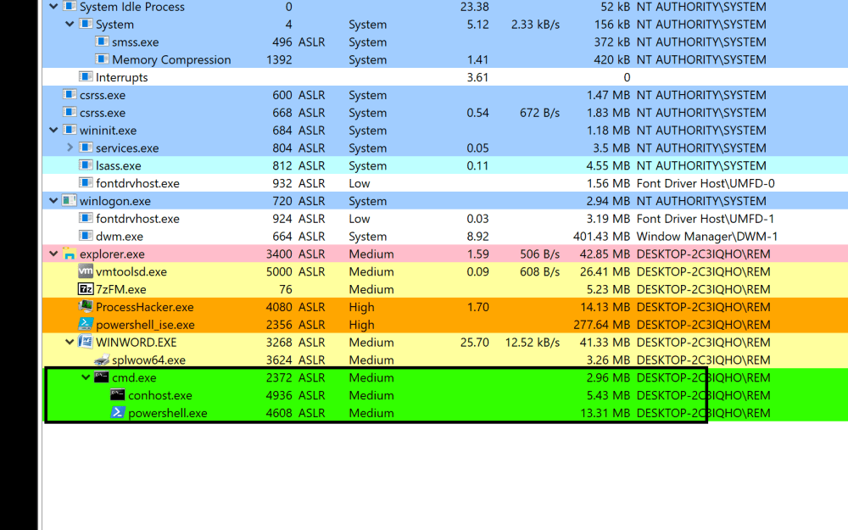
Task: Click the explorer.exe folder icon
Action: pyautogui.click(x=70, y=254)
